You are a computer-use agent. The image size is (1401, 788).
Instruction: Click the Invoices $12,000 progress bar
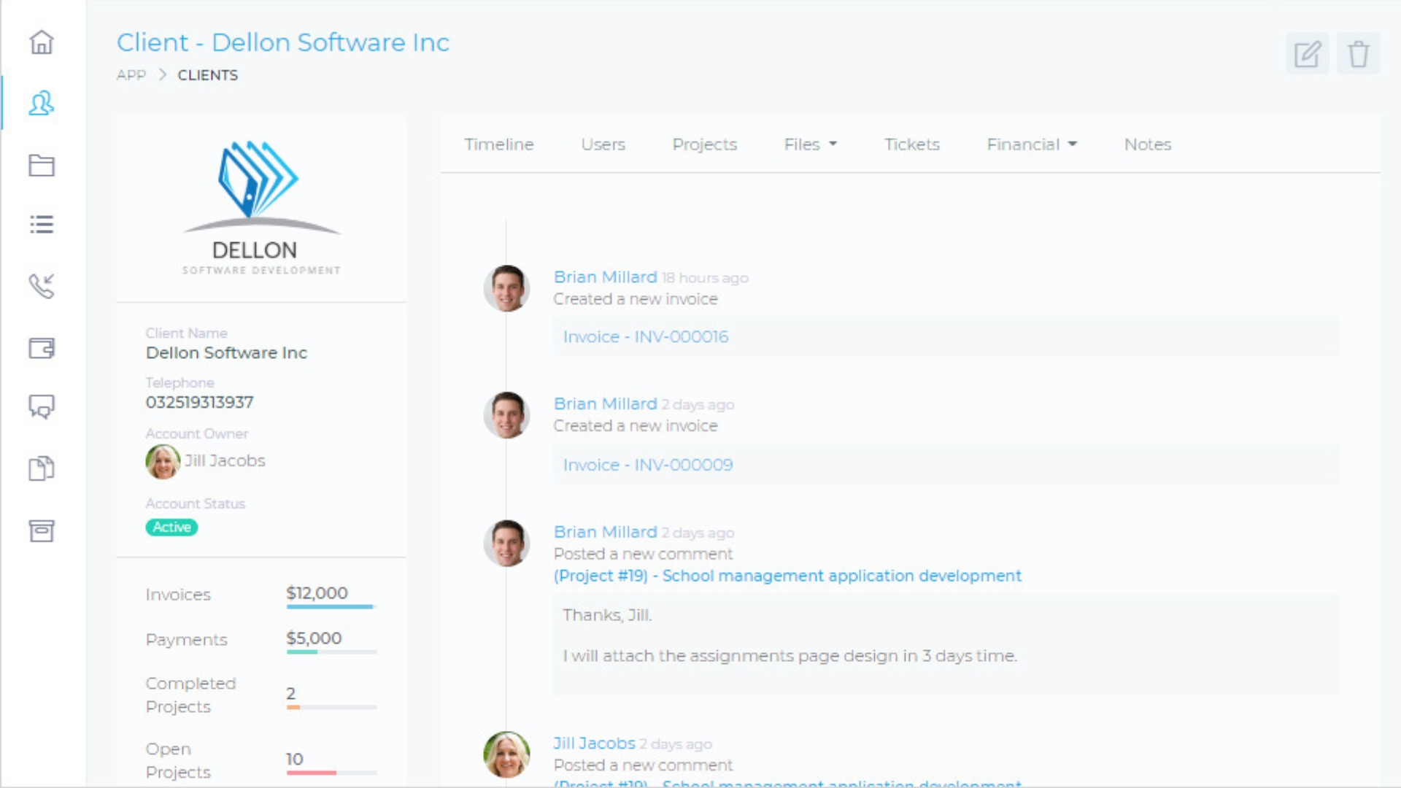tap(331, 606)
